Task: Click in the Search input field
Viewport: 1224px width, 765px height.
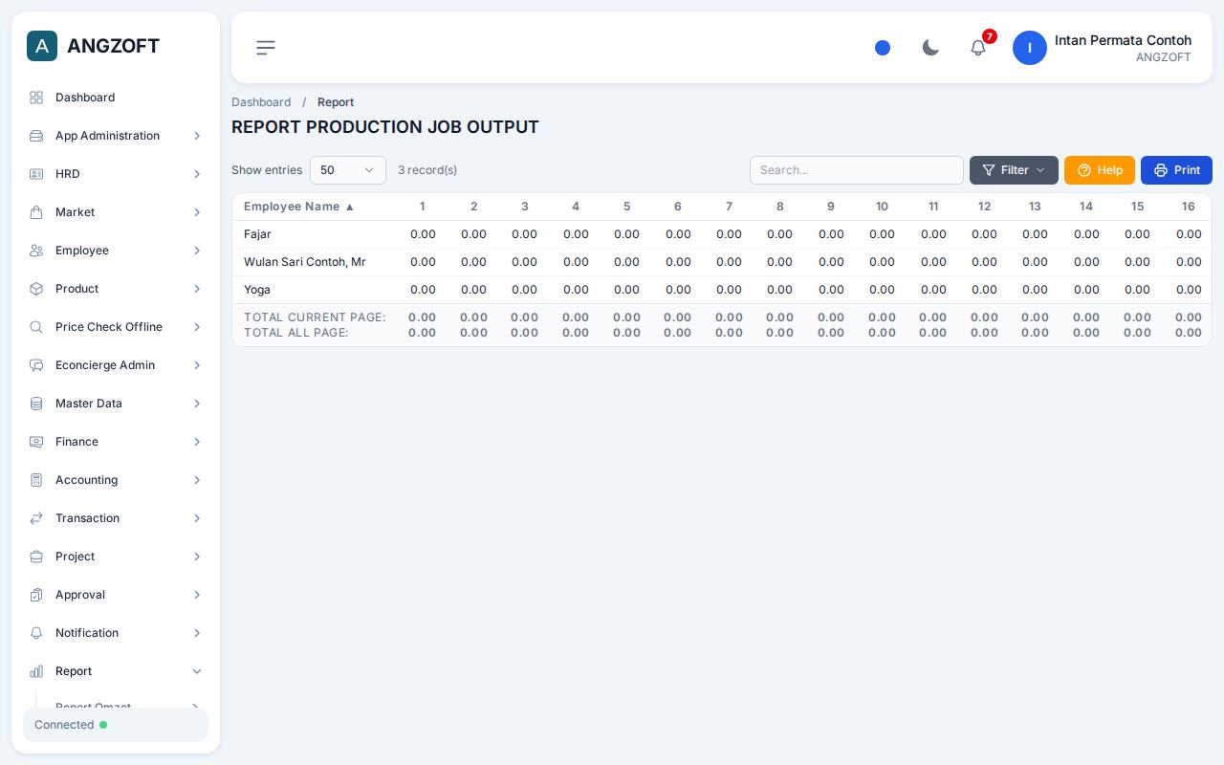Action: tap(857, 170)
